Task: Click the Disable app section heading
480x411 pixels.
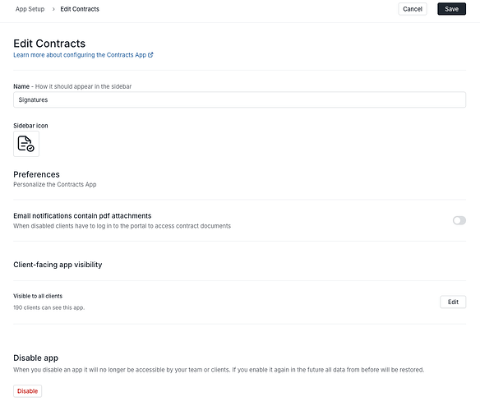Action: pos(36,358)
